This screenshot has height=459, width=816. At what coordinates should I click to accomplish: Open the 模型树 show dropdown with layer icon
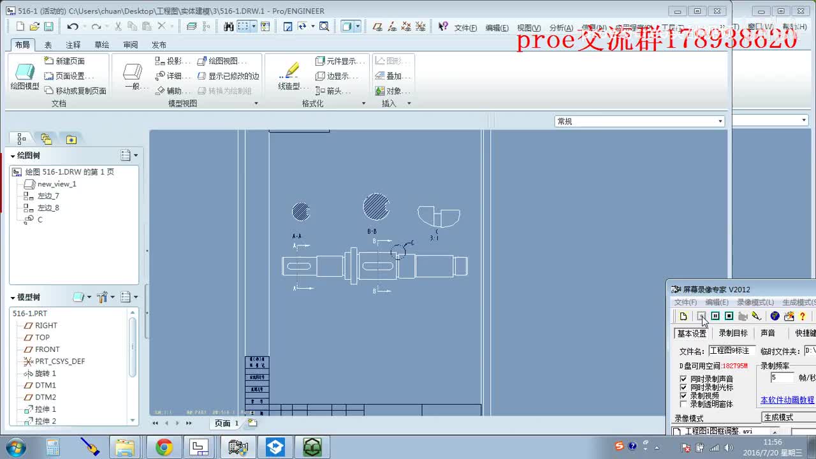tap(82, 297)
